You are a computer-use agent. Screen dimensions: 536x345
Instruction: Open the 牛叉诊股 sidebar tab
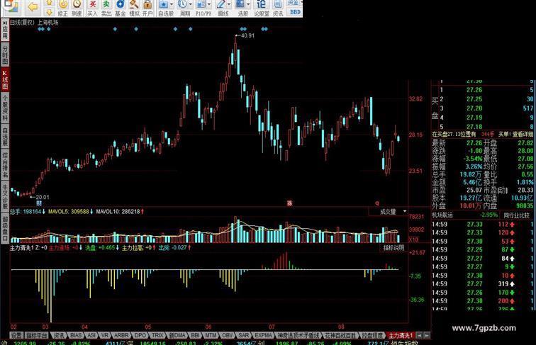click(5, 197)
